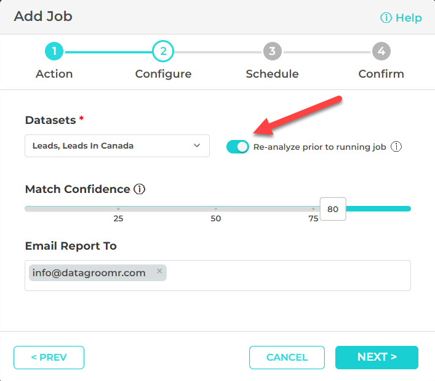This screenshot has width=435, height=381.
Task: Click the CANCEL button
Action: pos(287,358)
